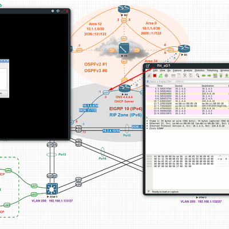
Task: Sort packets by Source column header
Action: [x=188, y=86]
